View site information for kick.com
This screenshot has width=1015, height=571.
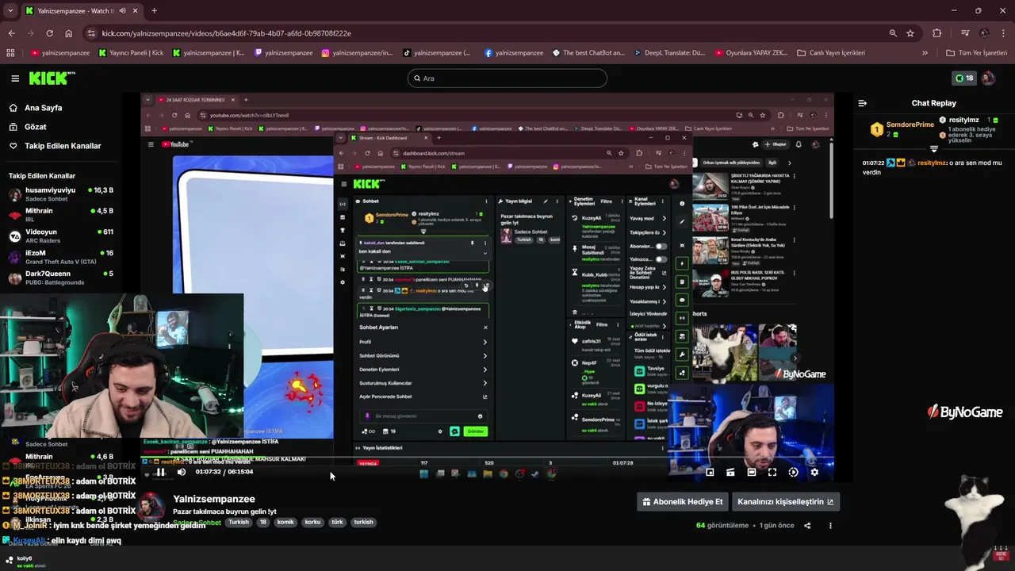click(92, 33)
